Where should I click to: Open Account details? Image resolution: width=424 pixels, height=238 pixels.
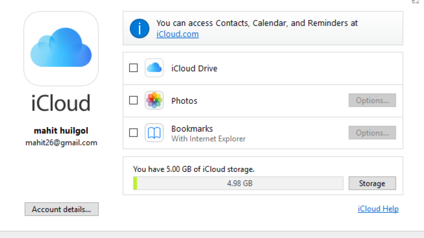61,209
